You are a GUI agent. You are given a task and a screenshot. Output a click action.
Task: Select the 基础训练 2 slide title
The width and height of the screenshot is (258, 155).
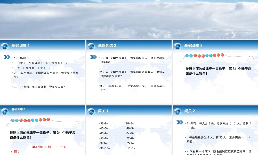pos(107,46)
